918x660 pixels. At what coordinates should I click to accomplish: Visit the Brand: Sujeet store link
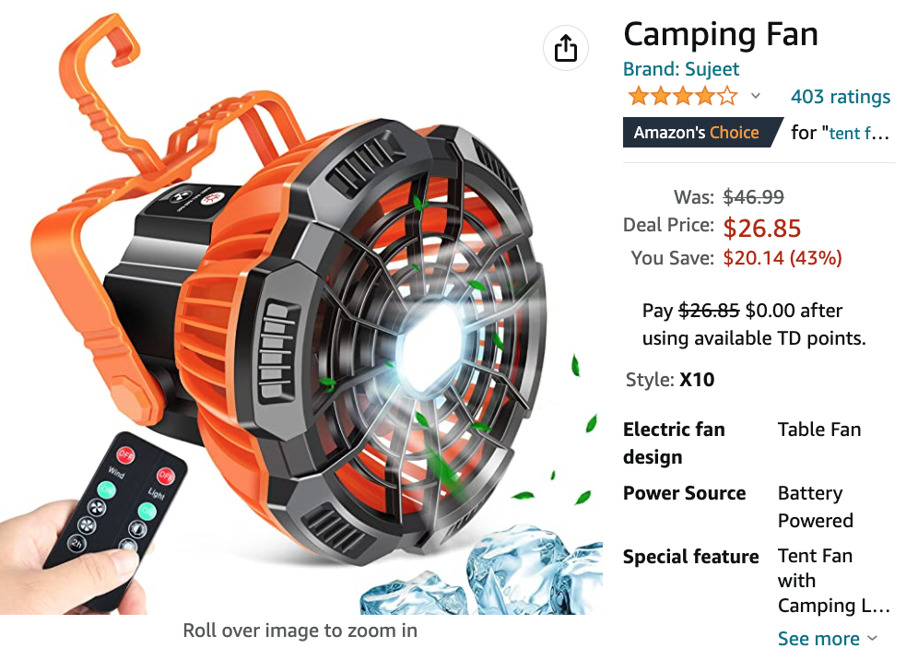[x=681, y=69]
